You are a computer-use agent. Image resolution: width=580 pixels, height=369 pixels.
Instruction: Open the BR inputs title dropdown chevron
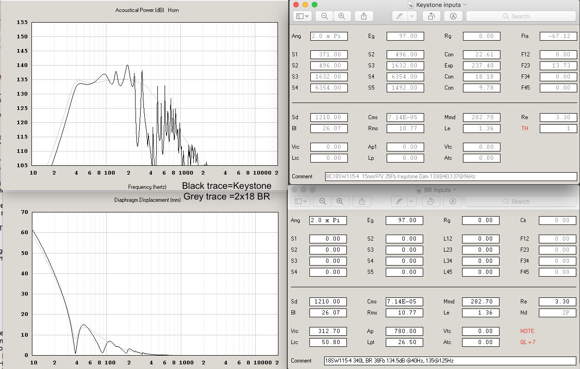coord(455,190)
